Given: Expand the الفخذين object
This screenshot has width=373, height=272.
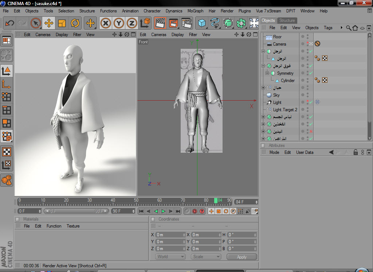Looking at the screenshot, I should pyautogui.click(x=263, y=124).
